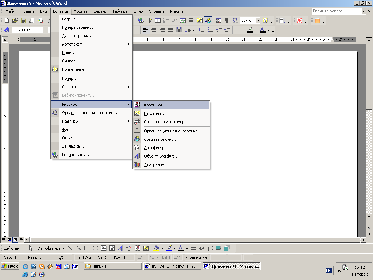The width and height of the screenshot is (373, 280).
Task: Click the center alignment icon
Action: pos(154,30)
